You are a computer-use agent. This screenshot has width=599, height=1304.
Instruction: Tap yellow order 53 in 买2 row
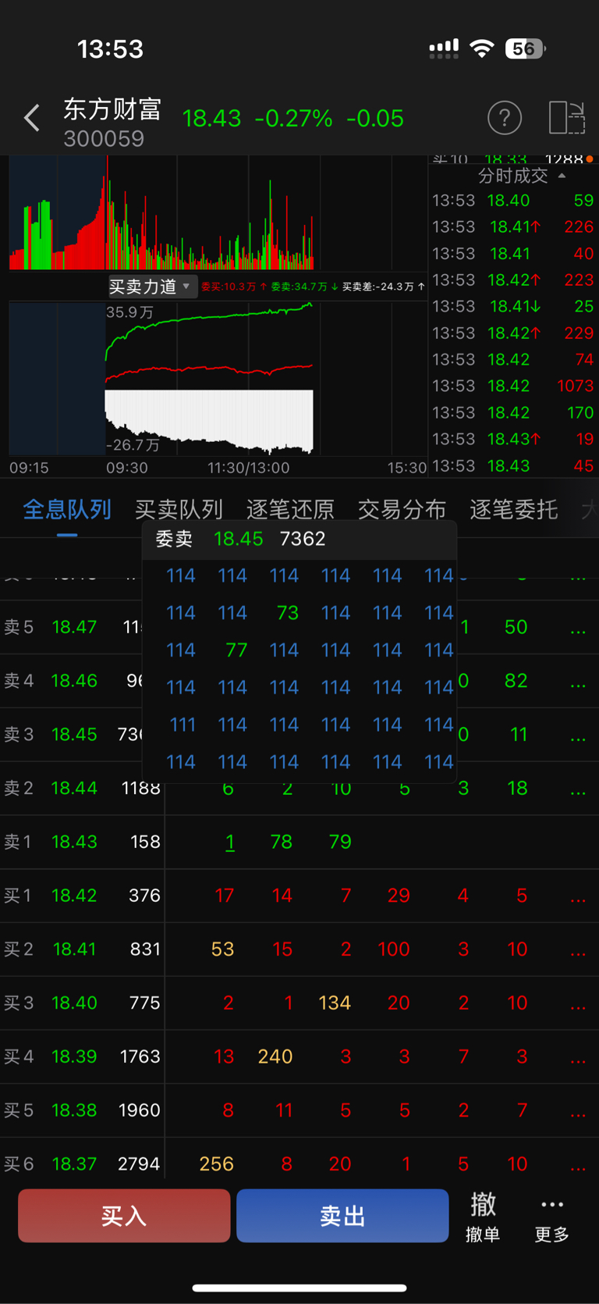[x=222, y=949]
